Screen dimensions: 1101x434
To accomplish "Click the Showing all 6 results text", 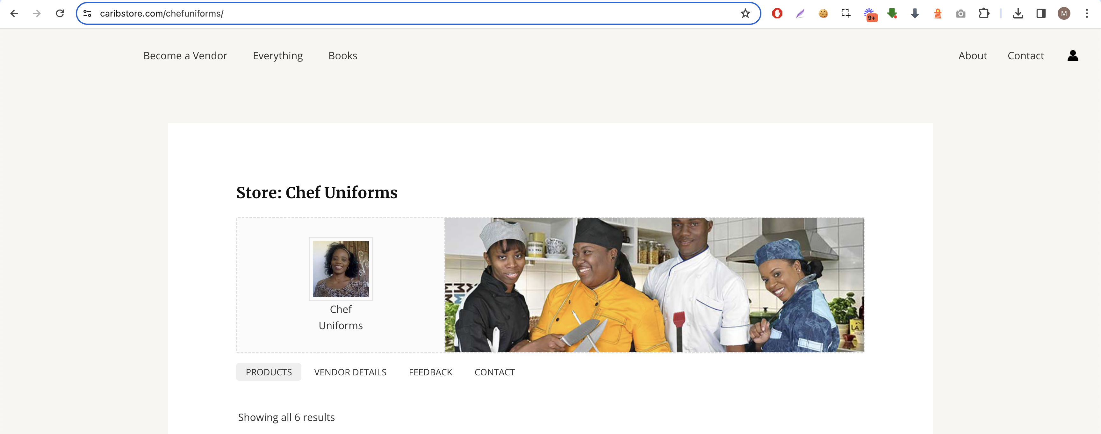I will (x=286, y=417).
